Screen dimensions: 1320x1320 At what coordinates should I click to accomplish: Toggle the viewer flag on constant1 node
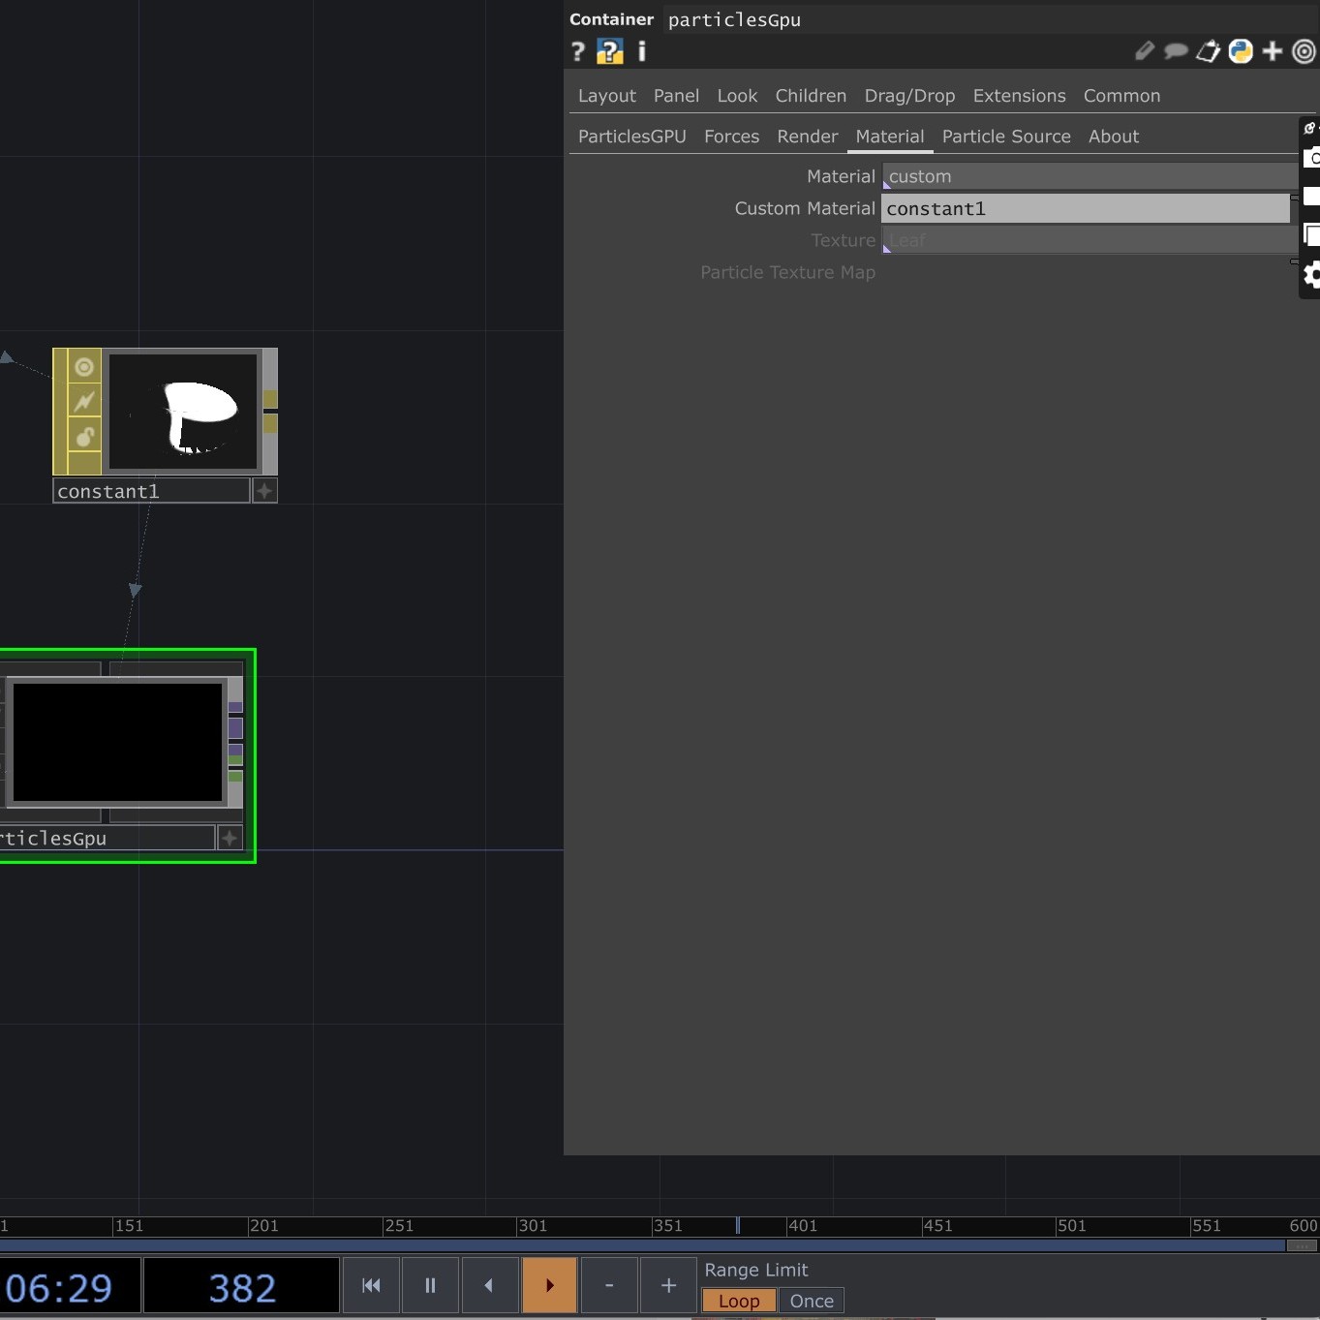84,367
